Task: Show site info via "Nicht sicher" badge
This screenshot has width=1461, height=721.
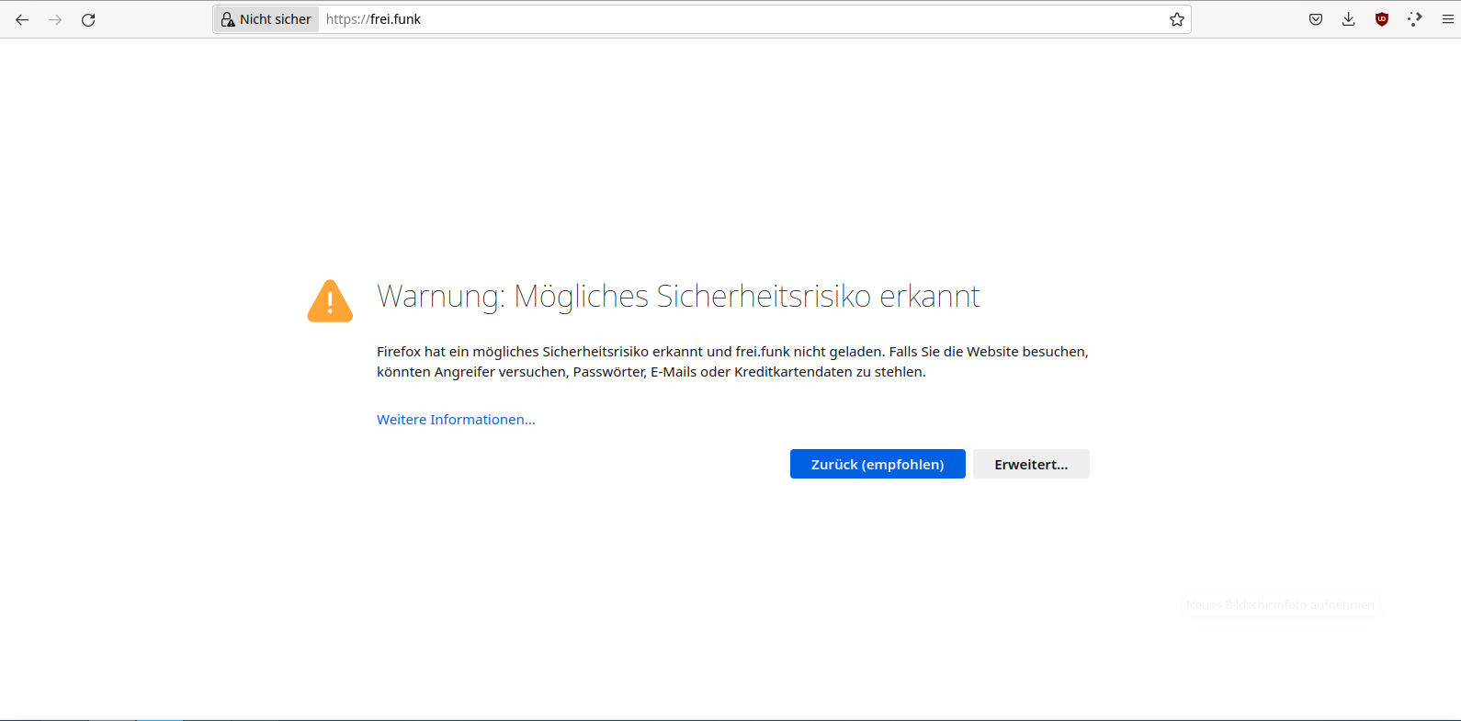Action: tap(266, 19)
